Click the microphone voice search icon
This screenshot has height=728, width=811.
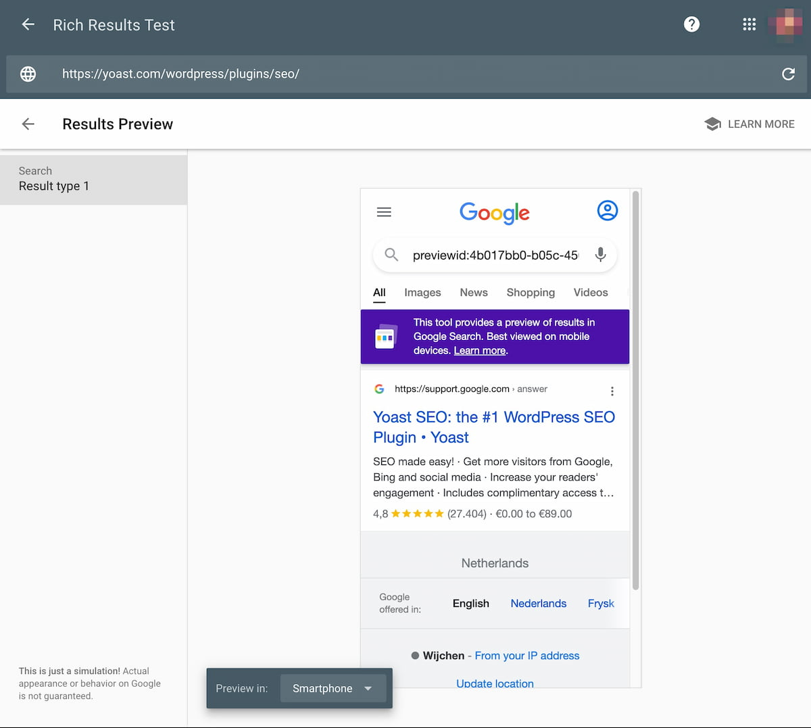point(600,255)
